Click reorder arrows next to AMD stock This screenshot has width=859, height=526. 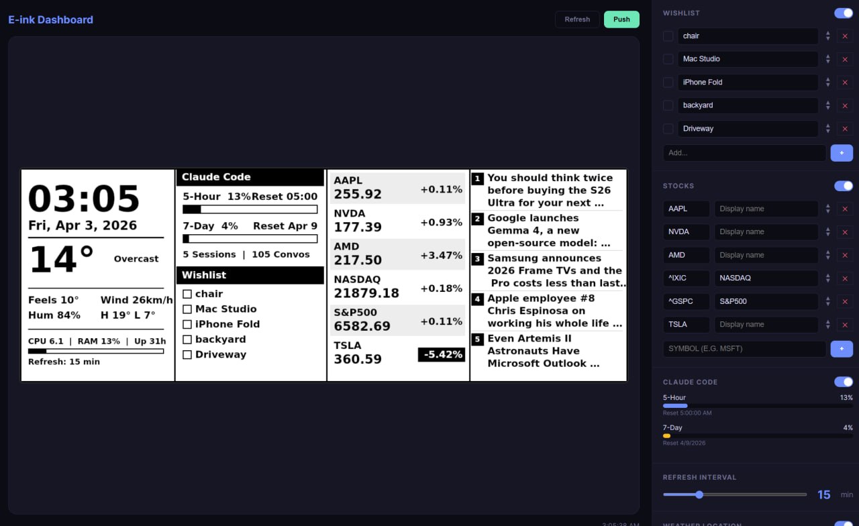828,255
